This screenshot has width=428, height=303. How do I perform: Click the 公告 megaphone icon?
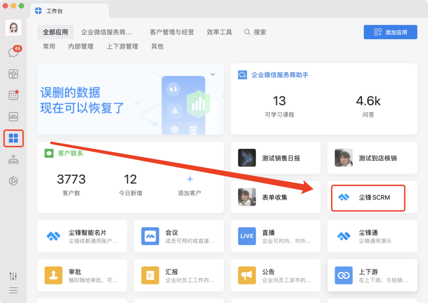[x=247, y=276]
